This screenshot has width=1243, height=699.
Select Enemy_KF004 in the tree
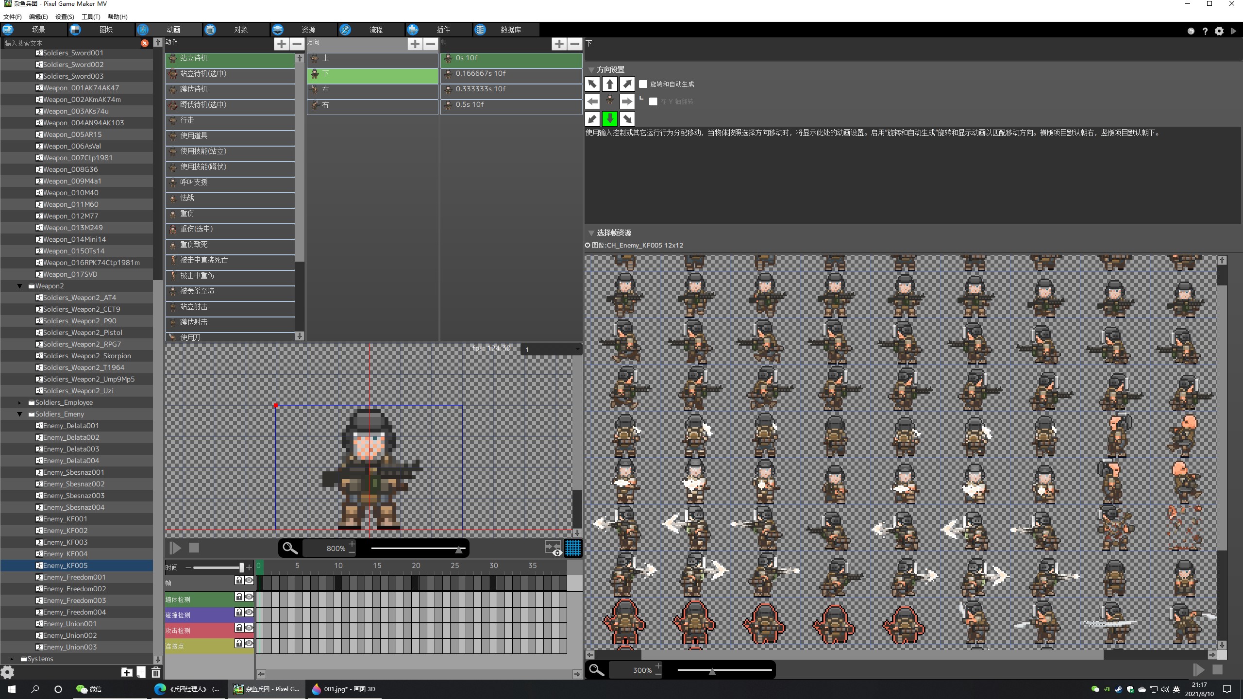(x=77, y=554)
